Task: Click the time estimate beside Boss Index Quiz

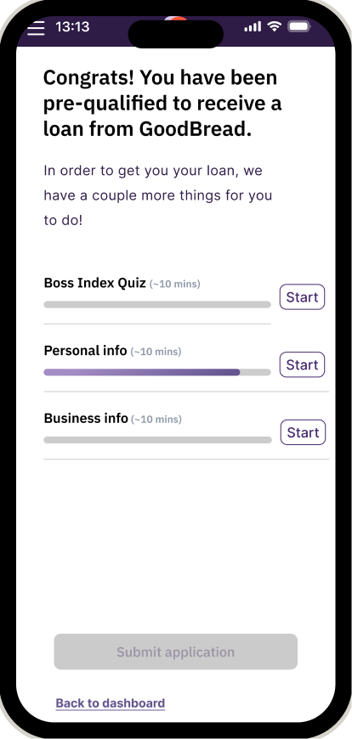Action: tap(174, 285)
